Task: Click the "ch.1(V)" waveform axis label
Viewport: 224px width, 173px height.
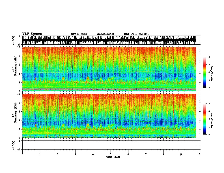Action: 13,40
